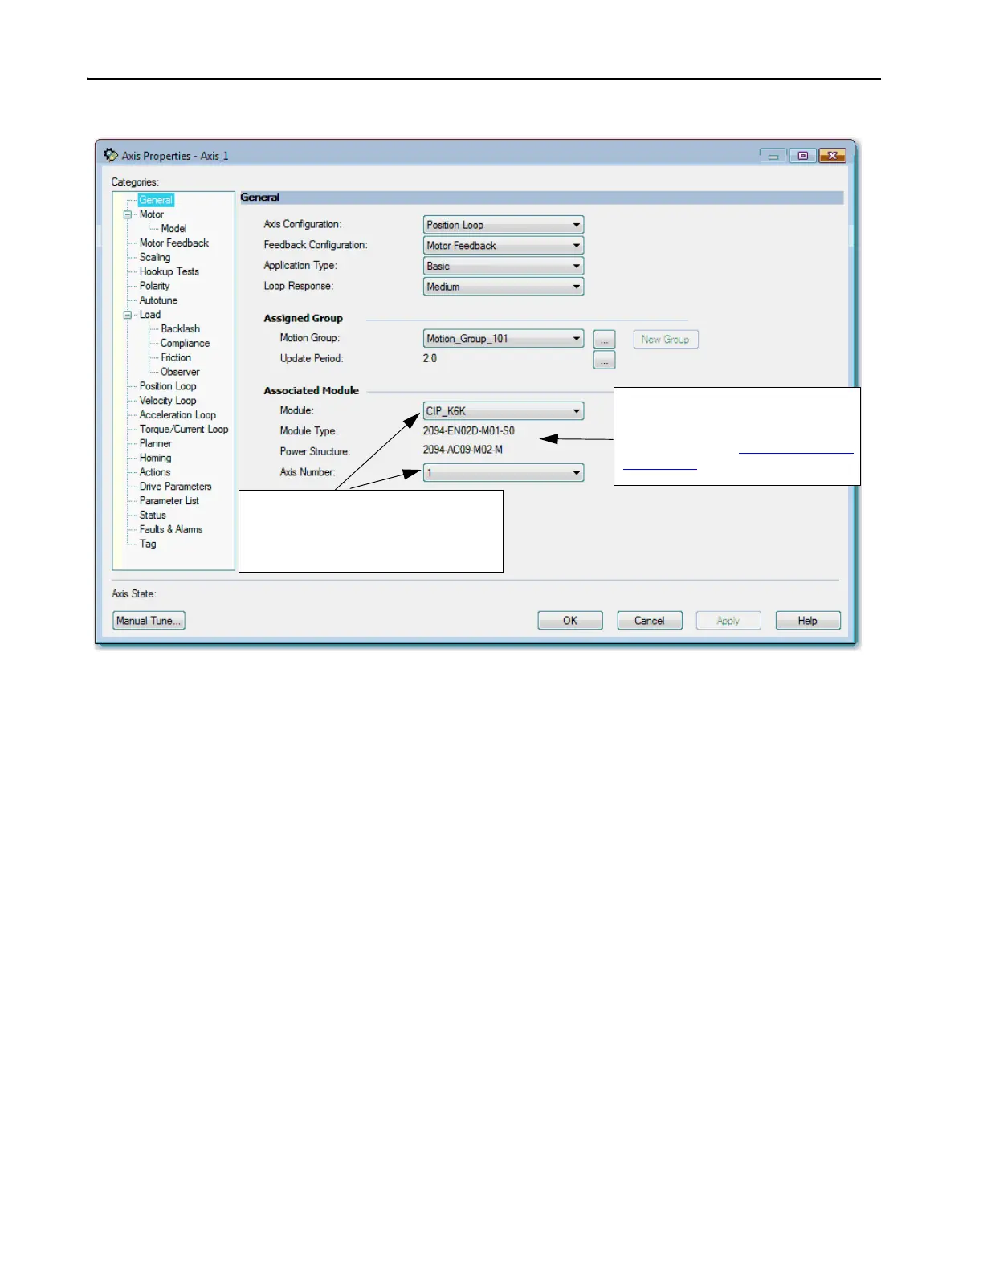Select General category in tree
Screen dimensions: 983x1272
(x=156, y=200)
